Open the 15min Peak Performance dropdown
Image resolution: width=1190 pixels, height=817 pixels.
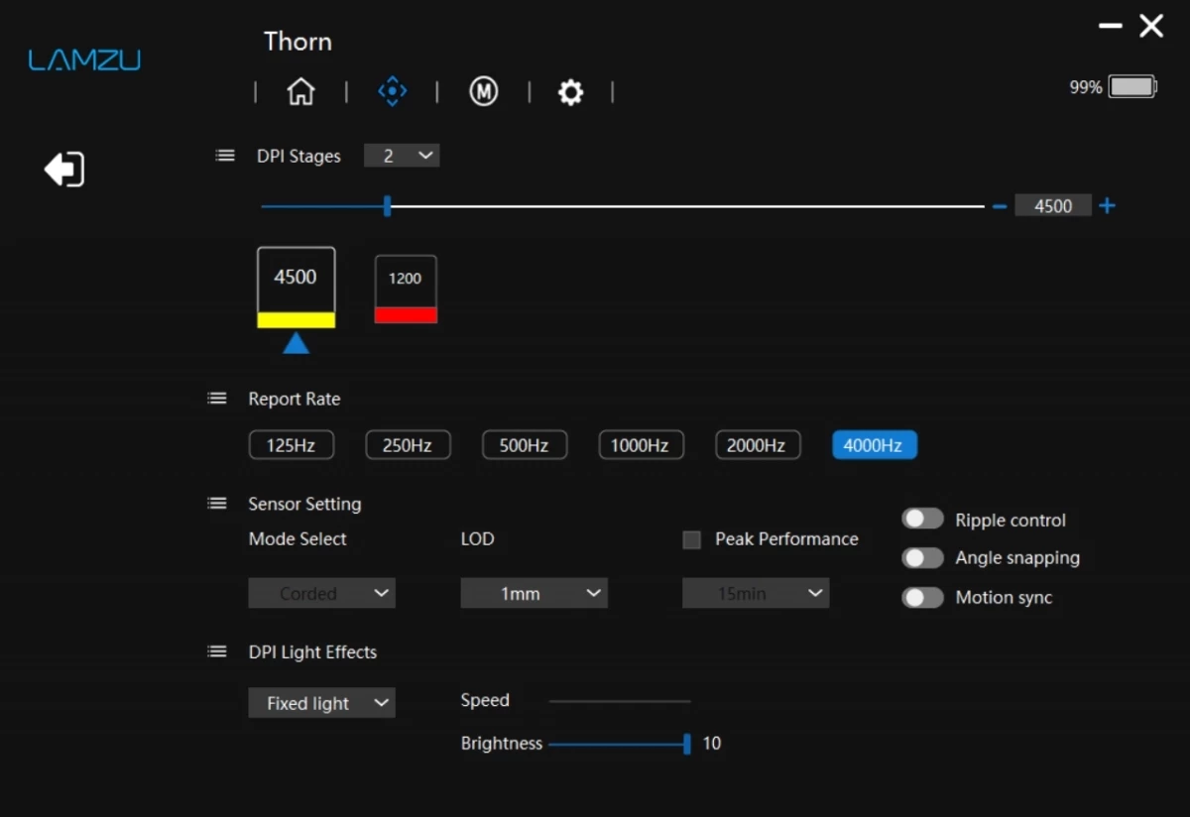tap(756, 593)
